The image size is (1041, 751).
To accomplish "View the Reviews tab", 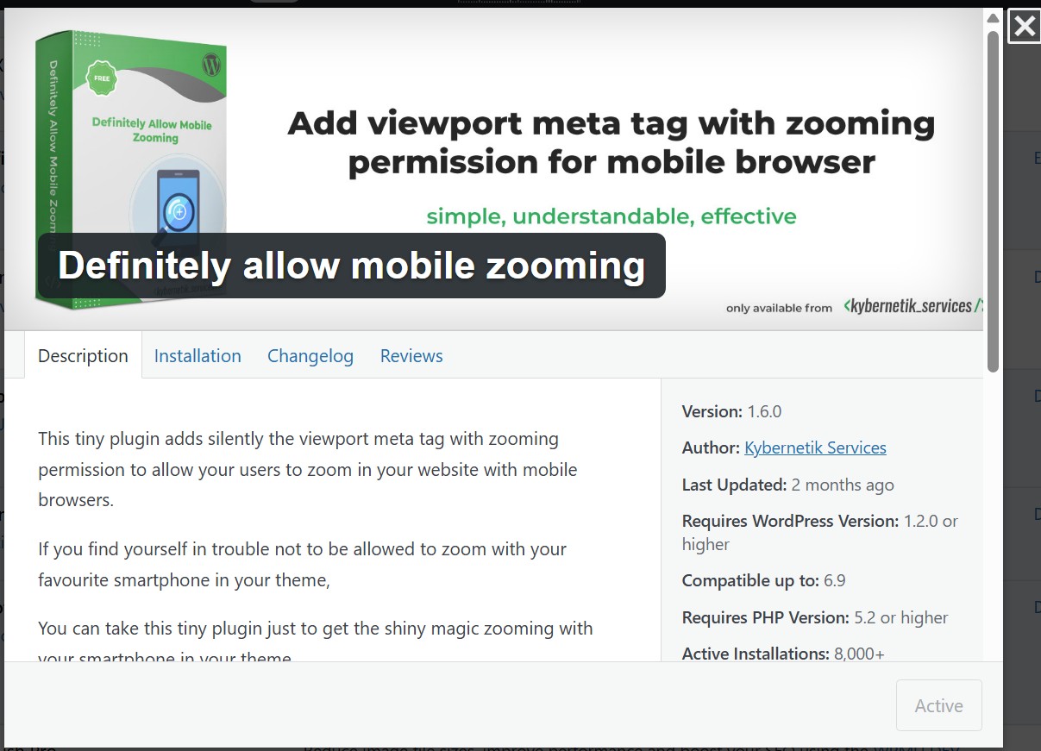I will pos(411,355).
